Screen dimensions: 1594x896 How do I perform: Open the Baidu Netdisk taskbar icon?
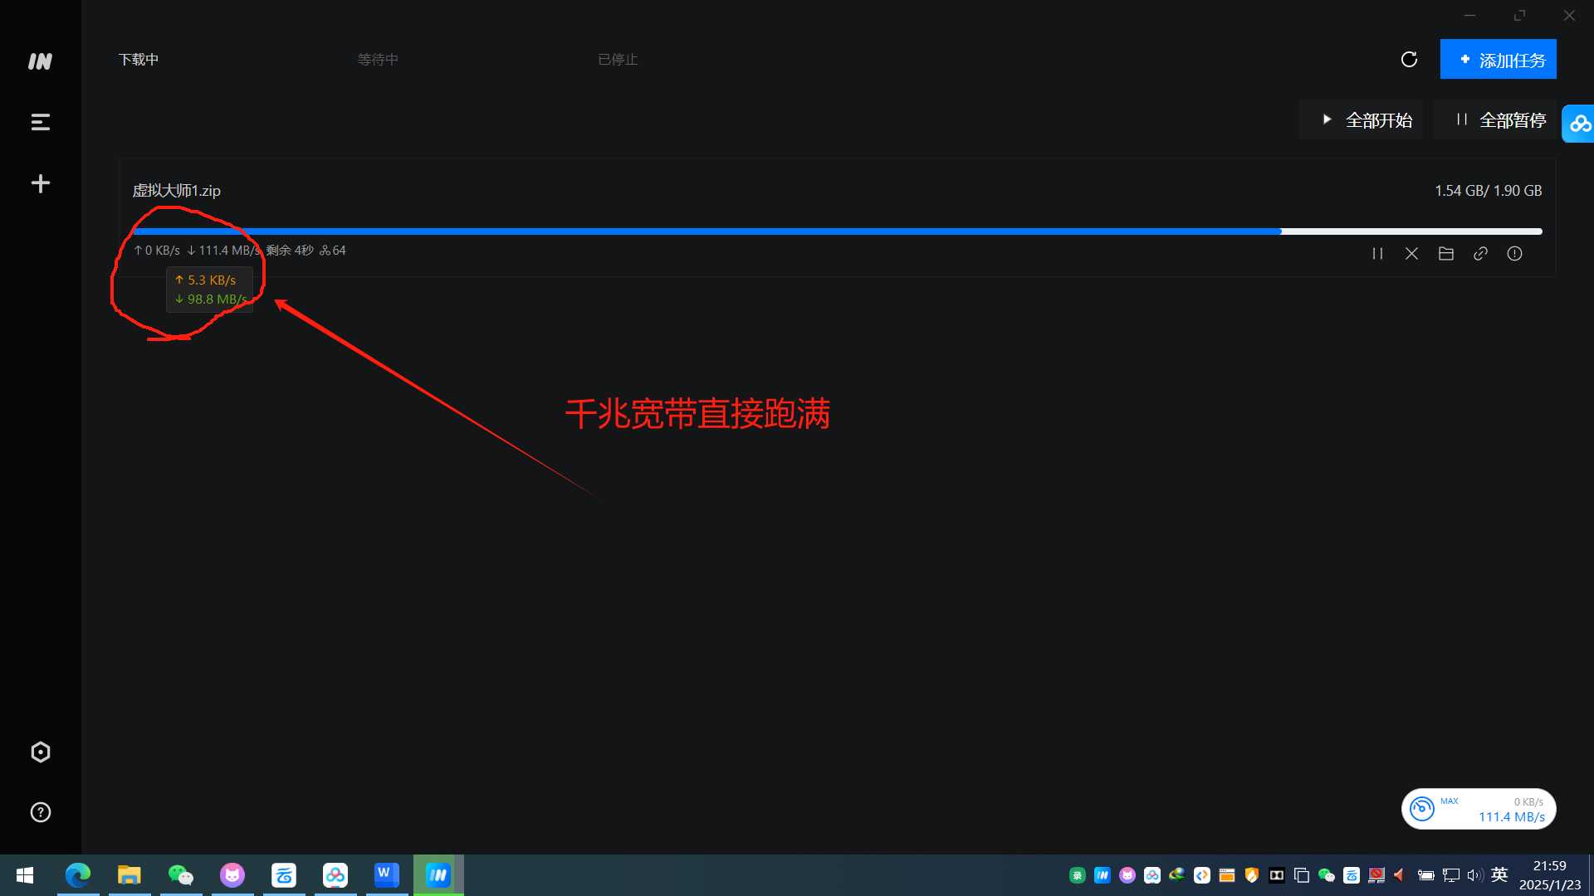335,875
